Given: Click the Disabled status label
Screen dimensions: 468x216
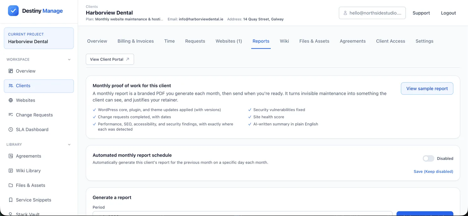Looking at the screenshot, I should (445, 159).
